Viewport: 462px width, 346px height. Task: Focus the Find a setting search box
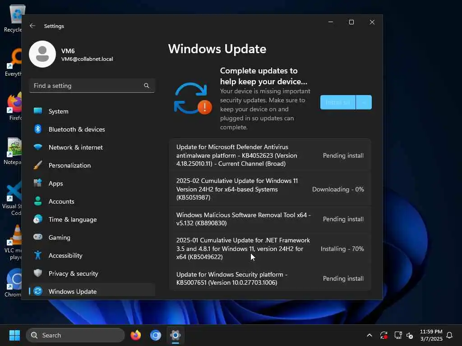coord(92,86)
